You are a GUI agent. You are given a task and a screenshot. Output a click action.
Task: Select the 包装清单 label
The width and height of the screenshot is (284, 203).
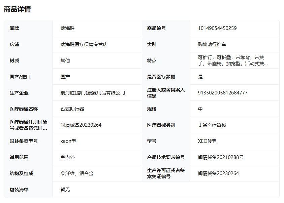19,190
